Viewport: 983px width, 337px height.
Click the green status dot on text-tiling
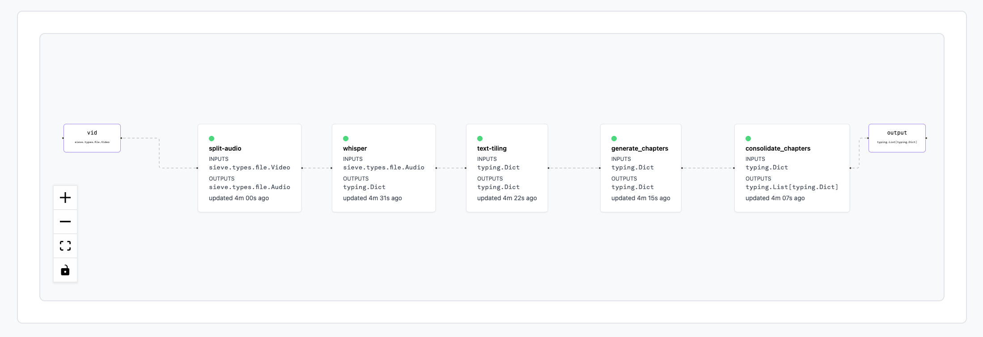tap(480, 139)
